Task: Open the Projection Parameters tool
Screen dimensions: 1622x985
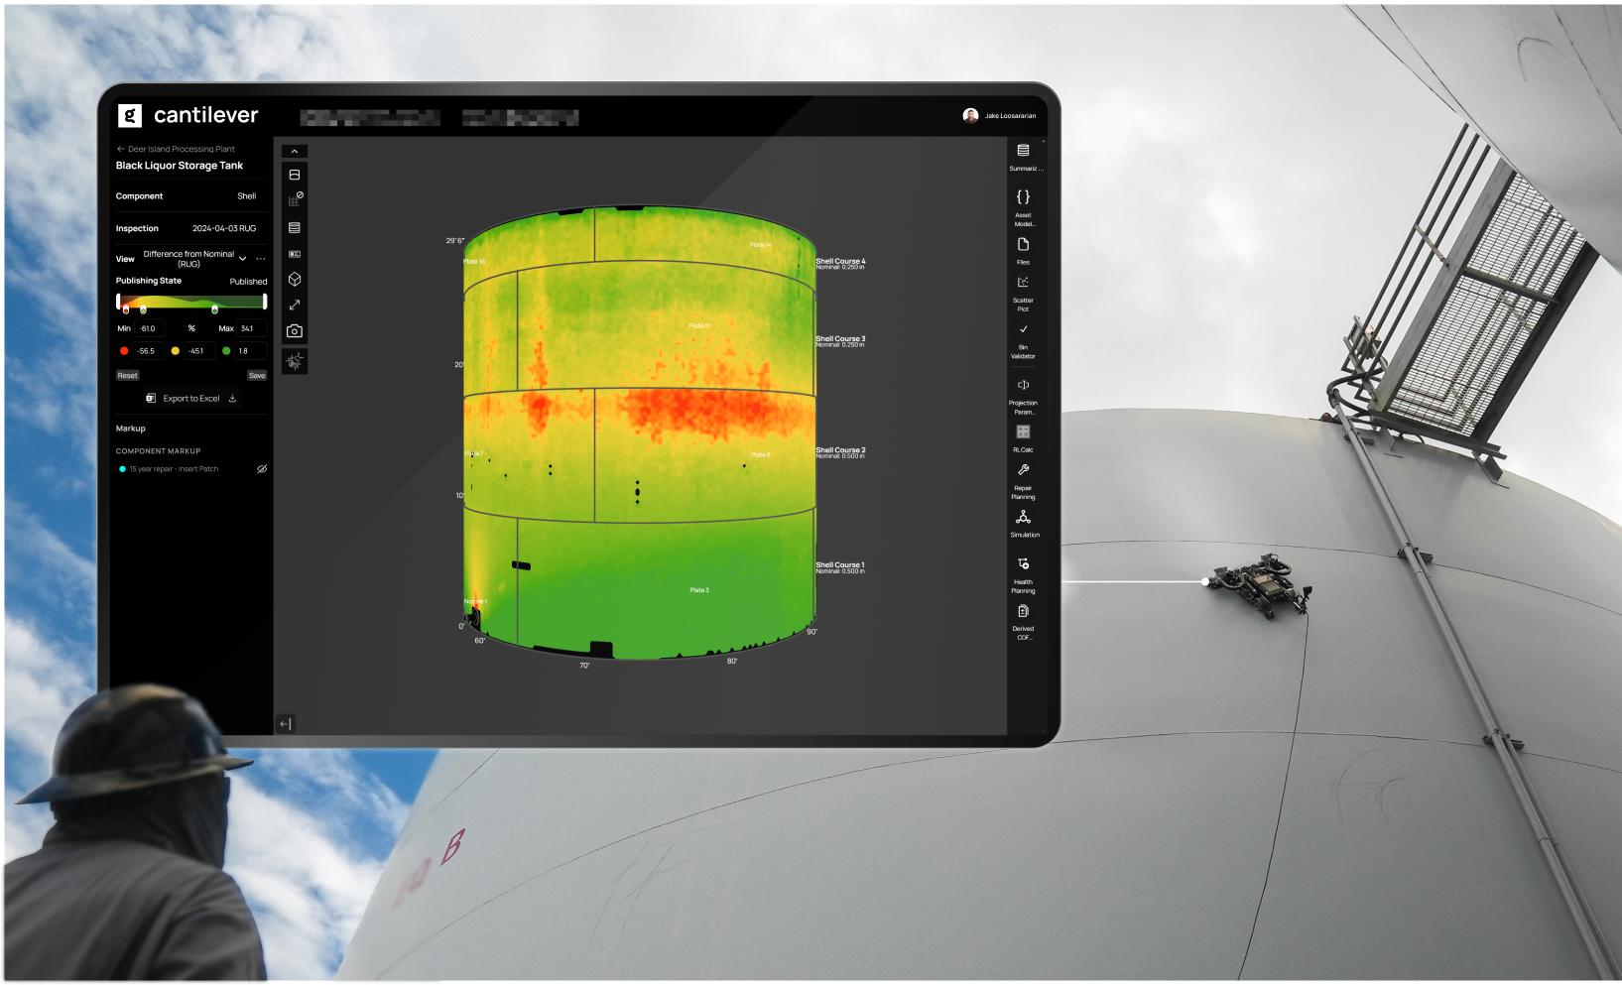Action: click(x=1023, y=385)
